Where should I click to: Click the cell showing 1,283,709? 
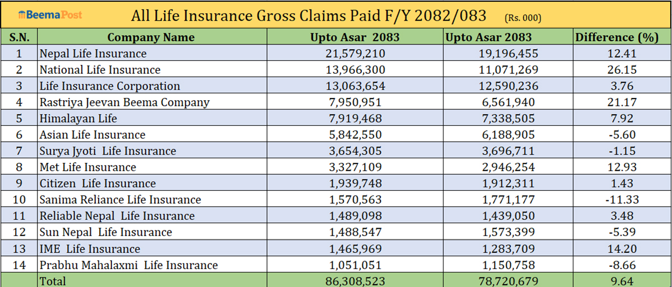point(508,248)
